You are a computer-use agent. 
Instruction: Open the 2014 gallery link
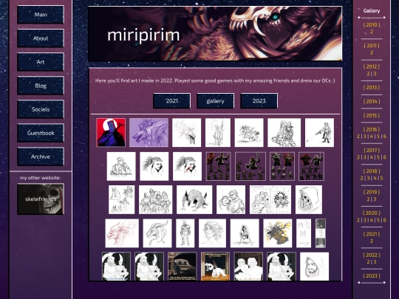[x=372, y=101]
